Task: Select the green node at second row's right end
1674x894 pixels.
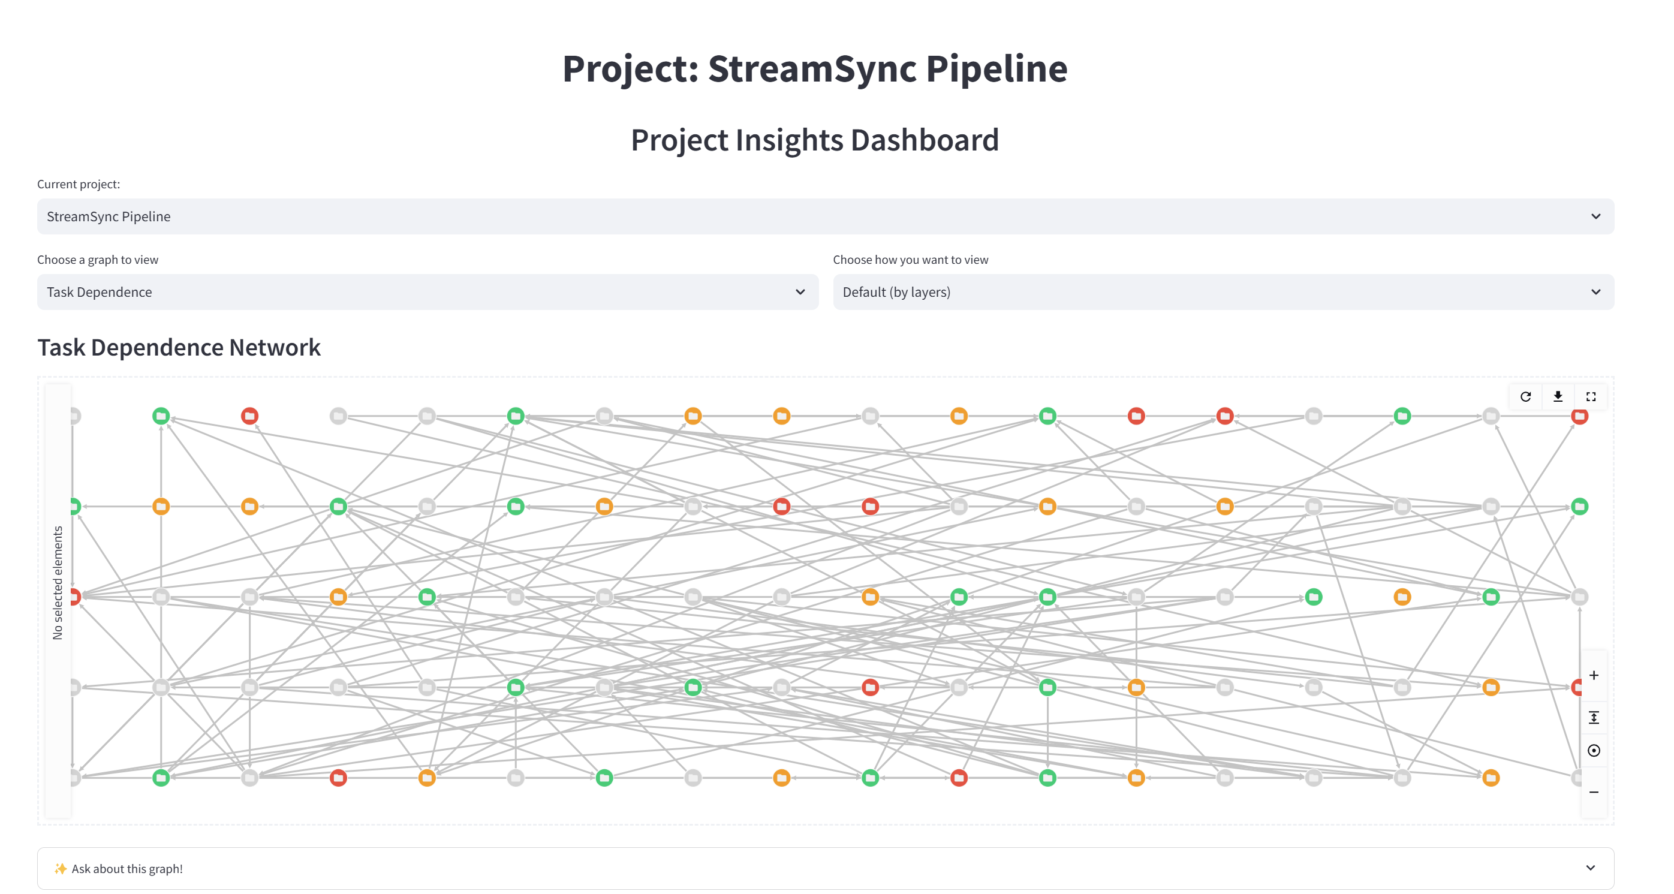Action: click(1580, 506)
